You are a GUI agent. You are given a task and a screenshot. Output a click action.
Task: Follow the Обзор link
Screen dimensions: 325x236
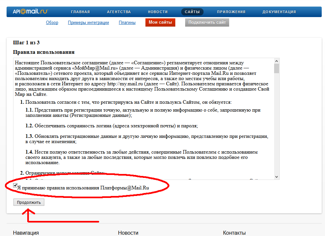[52, 22]
